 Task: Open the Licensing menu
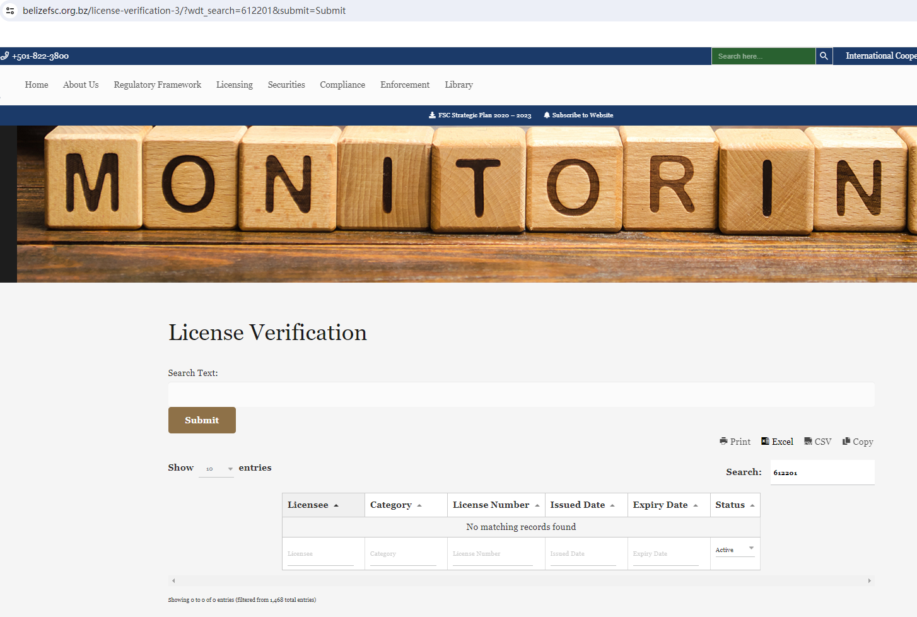[x=235, y=85]
